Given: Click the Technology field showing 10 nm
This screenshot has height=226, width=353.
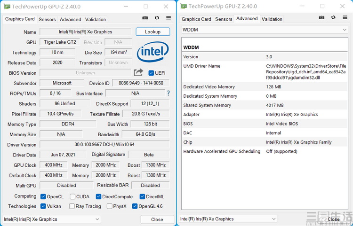Looking at the screenshot, I should (57, 52).
